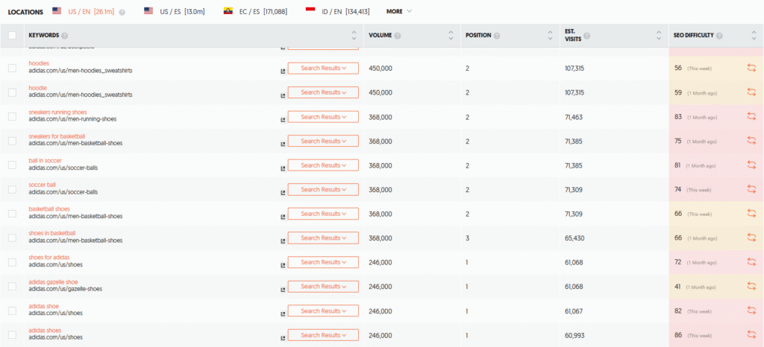This screenshot has height=347, width=764.
Task: Sort table by Volume column arrows
Action: point(451,36)
